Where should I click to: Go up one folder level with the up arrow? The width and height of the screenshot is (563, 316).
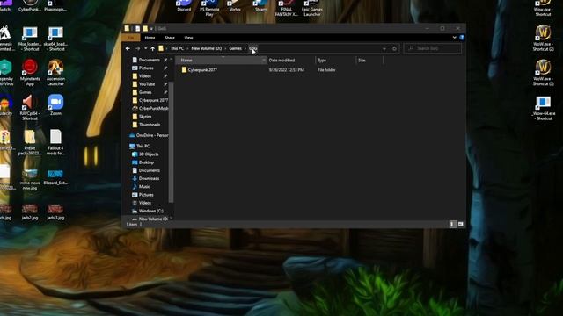152,48
